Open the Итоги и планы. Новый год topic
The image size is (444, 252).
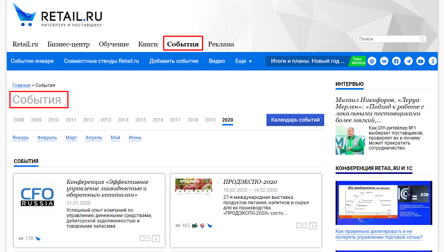pyautogui.click(x=307, y=61)
